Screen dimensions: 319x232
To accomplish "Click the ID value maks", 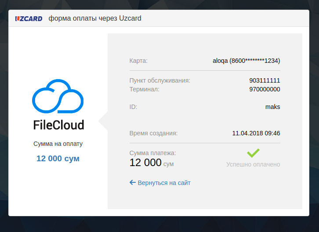I will (272, 107).
